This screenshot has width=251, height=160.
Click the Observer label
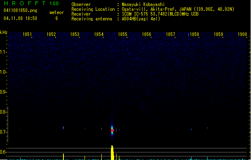81,4
